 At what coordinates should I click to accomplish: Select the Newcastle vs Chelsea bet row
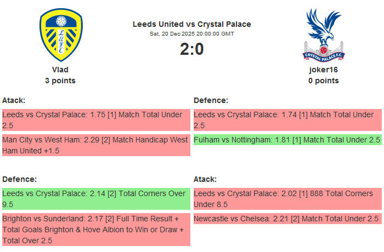coord(287,219)
